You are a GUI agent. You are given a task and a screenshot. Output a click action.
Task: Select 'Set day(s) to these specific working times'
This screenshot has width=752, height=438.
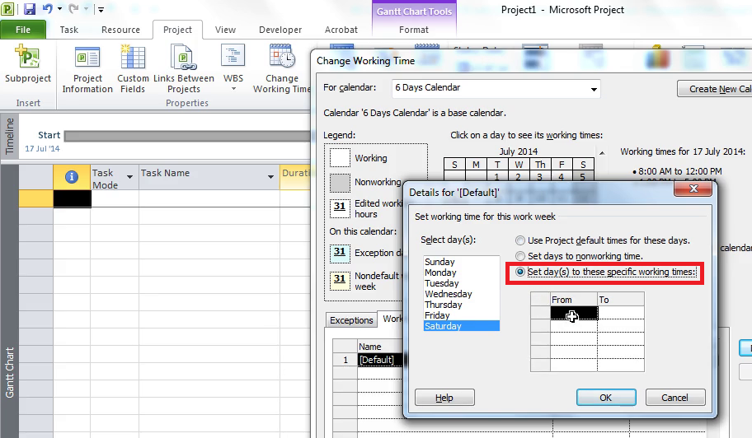[x=519, y=272]
